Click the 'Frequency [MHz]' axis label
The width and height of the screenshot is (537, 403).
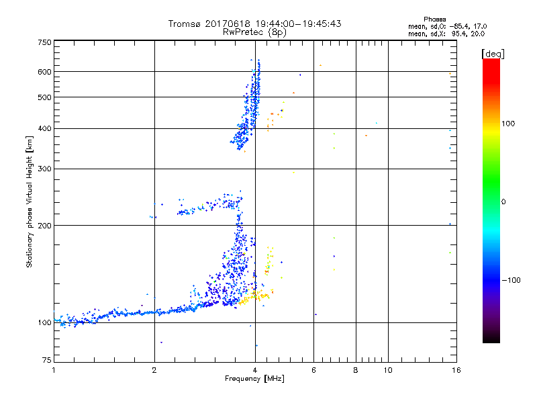pyautogui.click(x=254, y=379)
